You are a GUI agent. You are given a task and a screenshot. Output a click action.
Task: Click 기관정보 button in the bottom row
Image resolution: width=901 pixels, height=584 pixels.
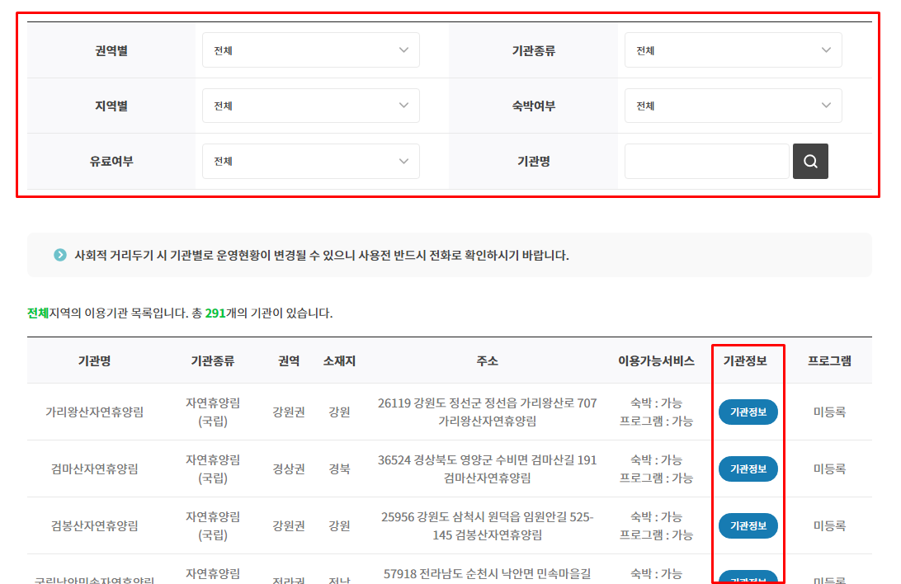point(748,577)
